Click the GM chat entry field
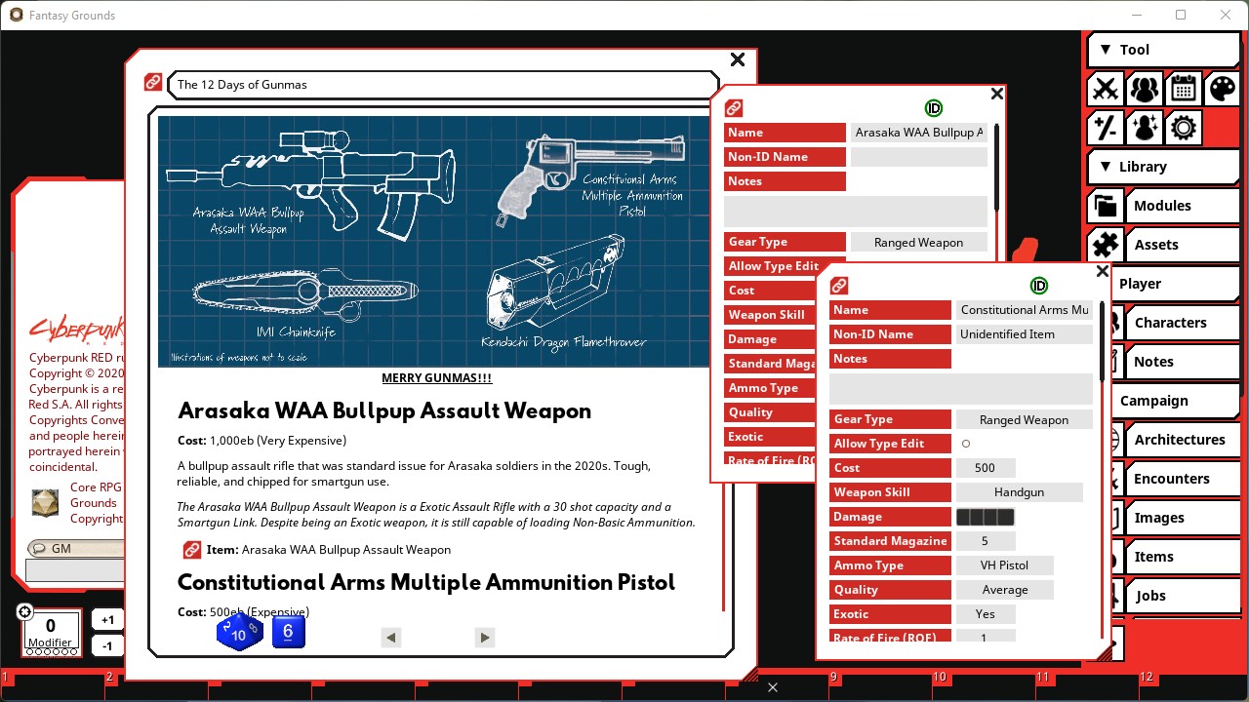This screenshot has width=1249, height=702. point(75,571)
